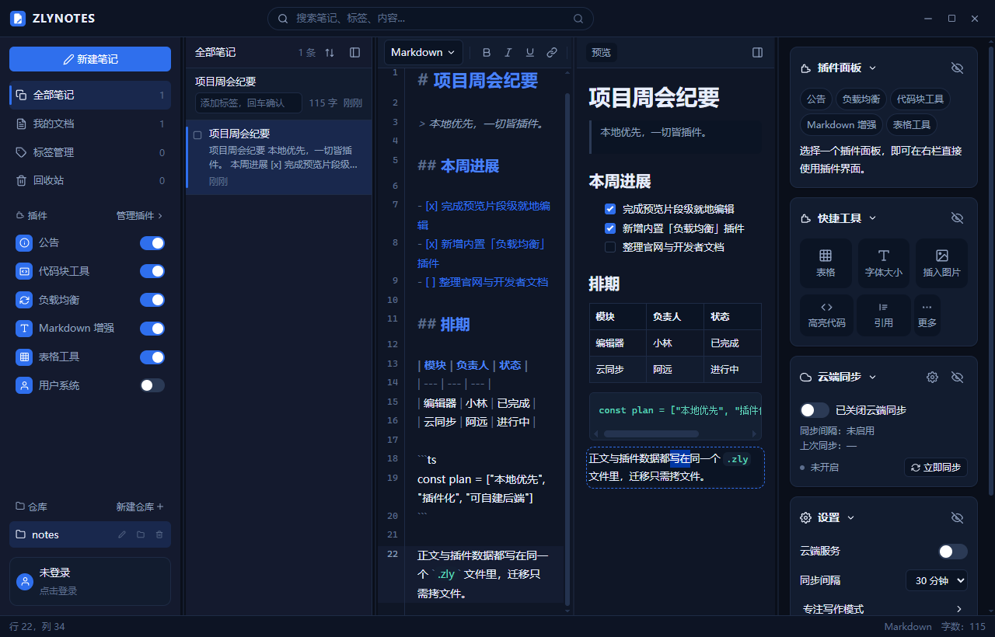
Task: Open 管理插件 chevron link
Action: coord(140,215)
